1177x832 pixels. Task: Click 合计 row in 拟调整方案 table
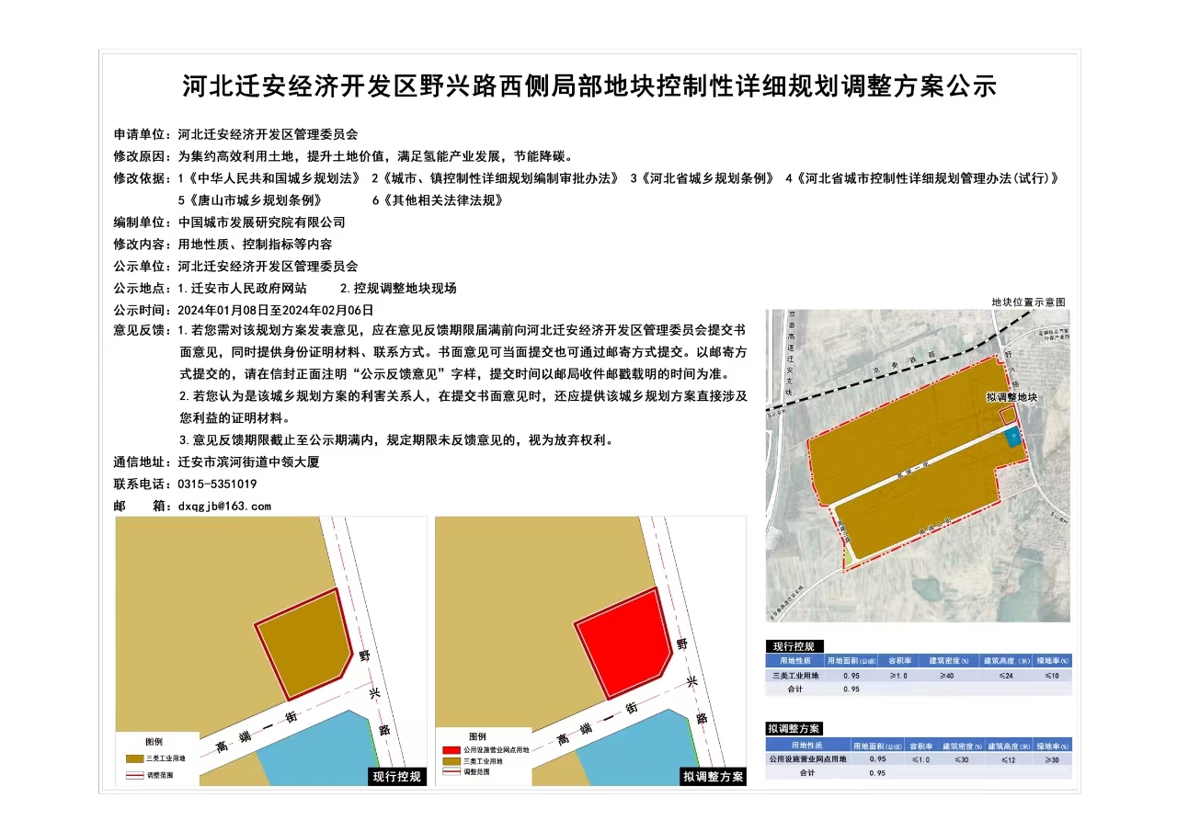tap(919, 772)
